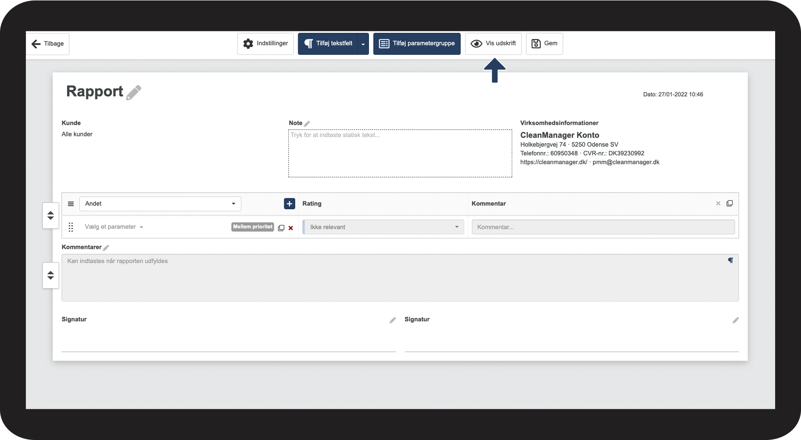Screen dimensions: 801x440
Task: Click the Dato: 27/01-2022 10:46 text
Action: click(673, 95)
